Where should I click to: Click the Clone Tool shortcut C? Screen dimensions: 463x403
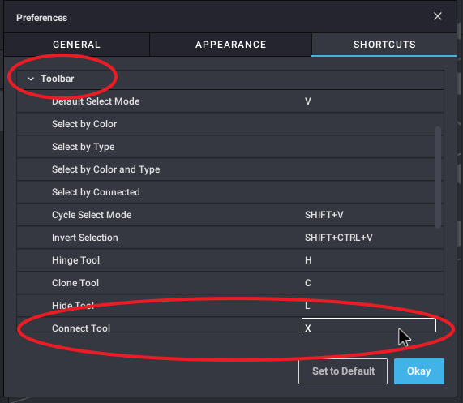coord(308,283)
